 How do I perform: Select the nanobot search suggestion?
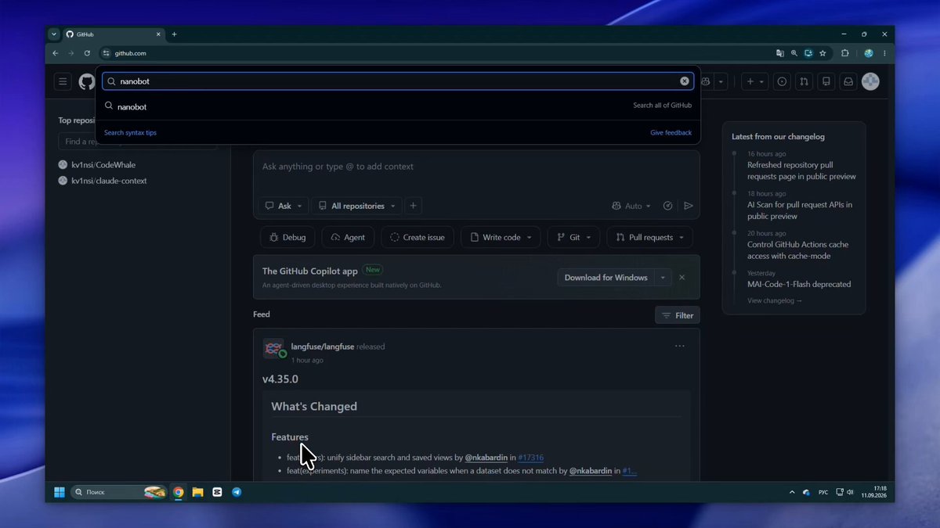pyautogui.click(x=399, y=106)
